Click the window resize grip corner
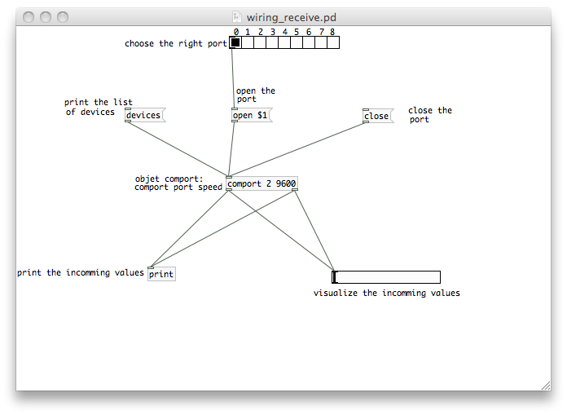The height and width of the screenshot is (415, 567). click(545, 385)
